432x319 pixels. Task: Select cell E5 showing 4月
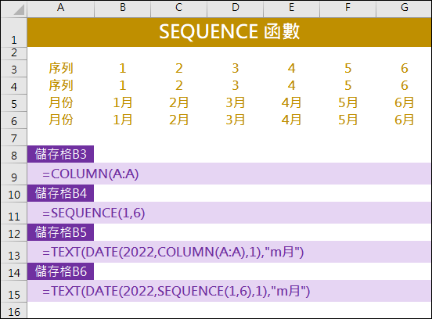291,103
